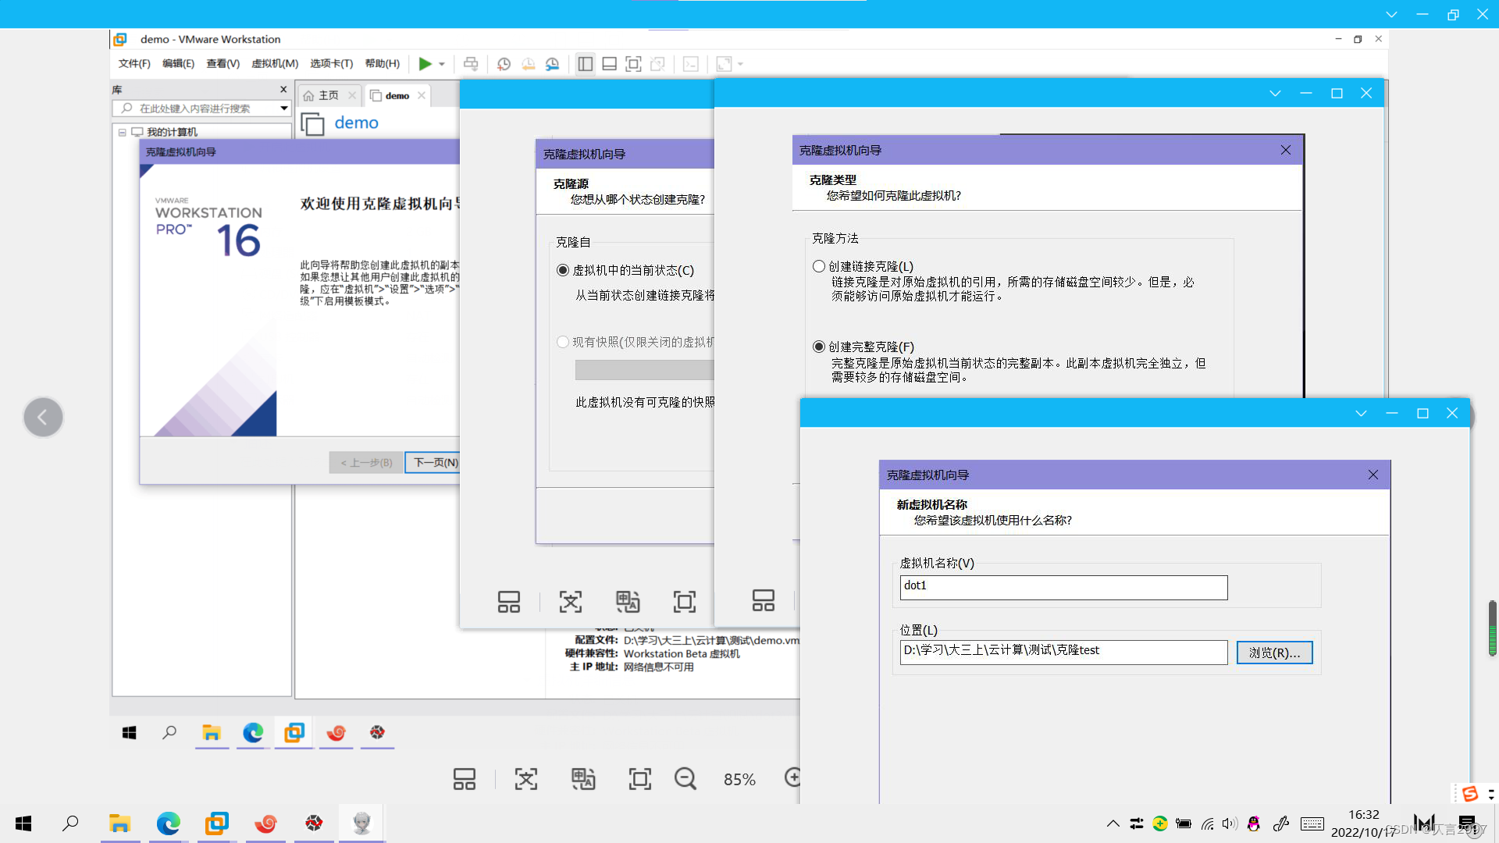
Task: Click the enter full screen toolbar icon
Action: click(634, 64)
